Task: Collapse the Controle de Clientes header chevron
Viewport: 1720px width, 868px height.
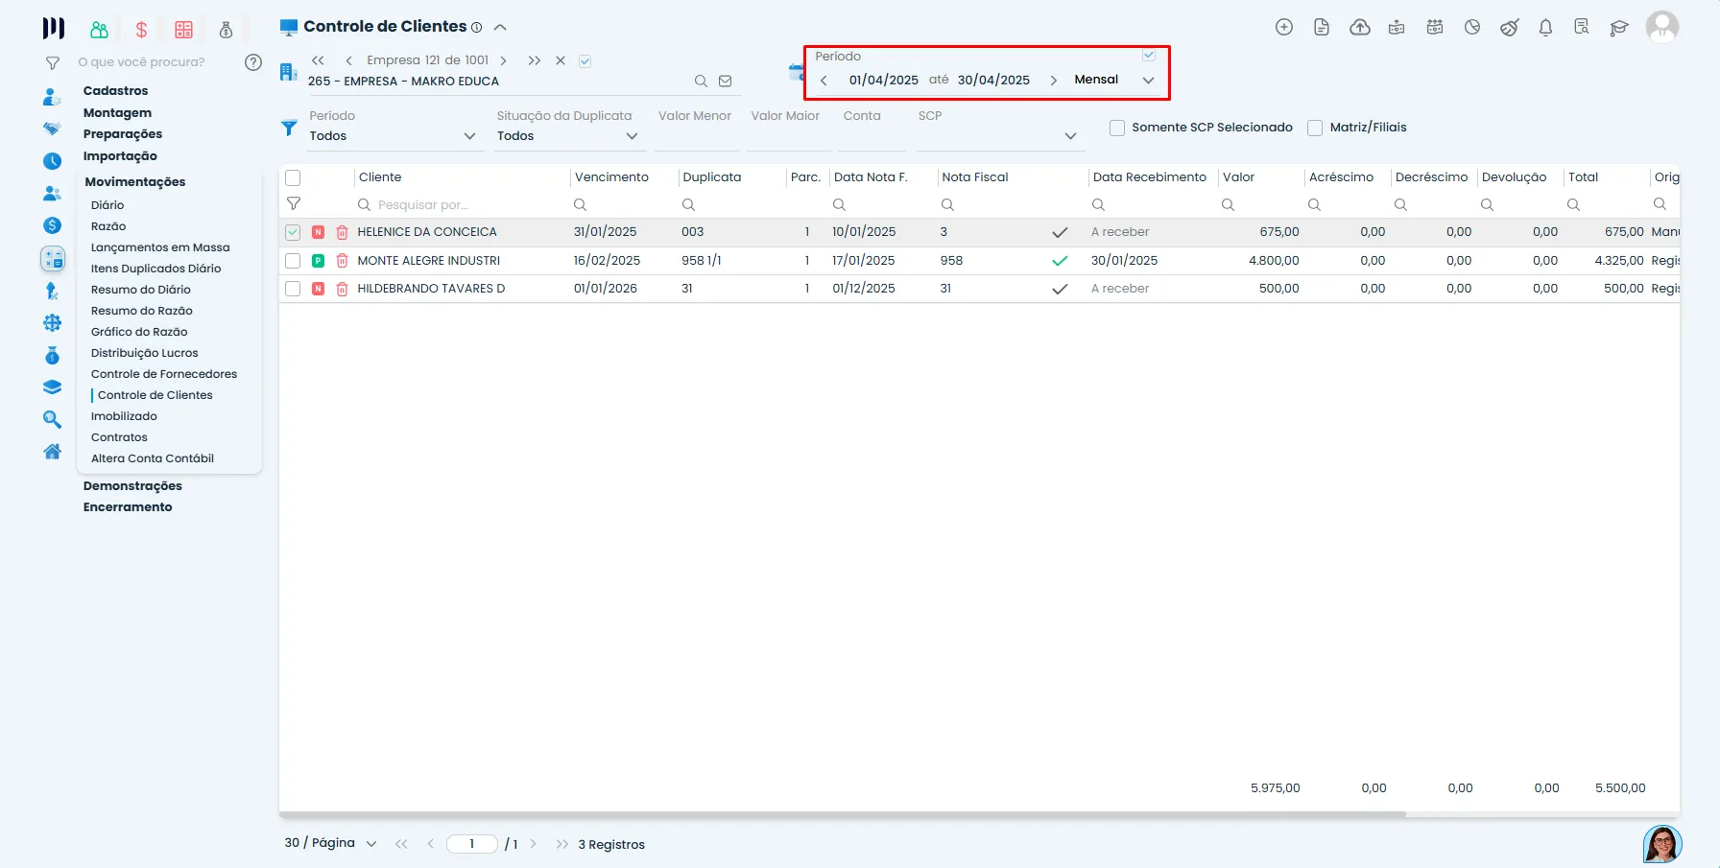Action: point(500,28)
